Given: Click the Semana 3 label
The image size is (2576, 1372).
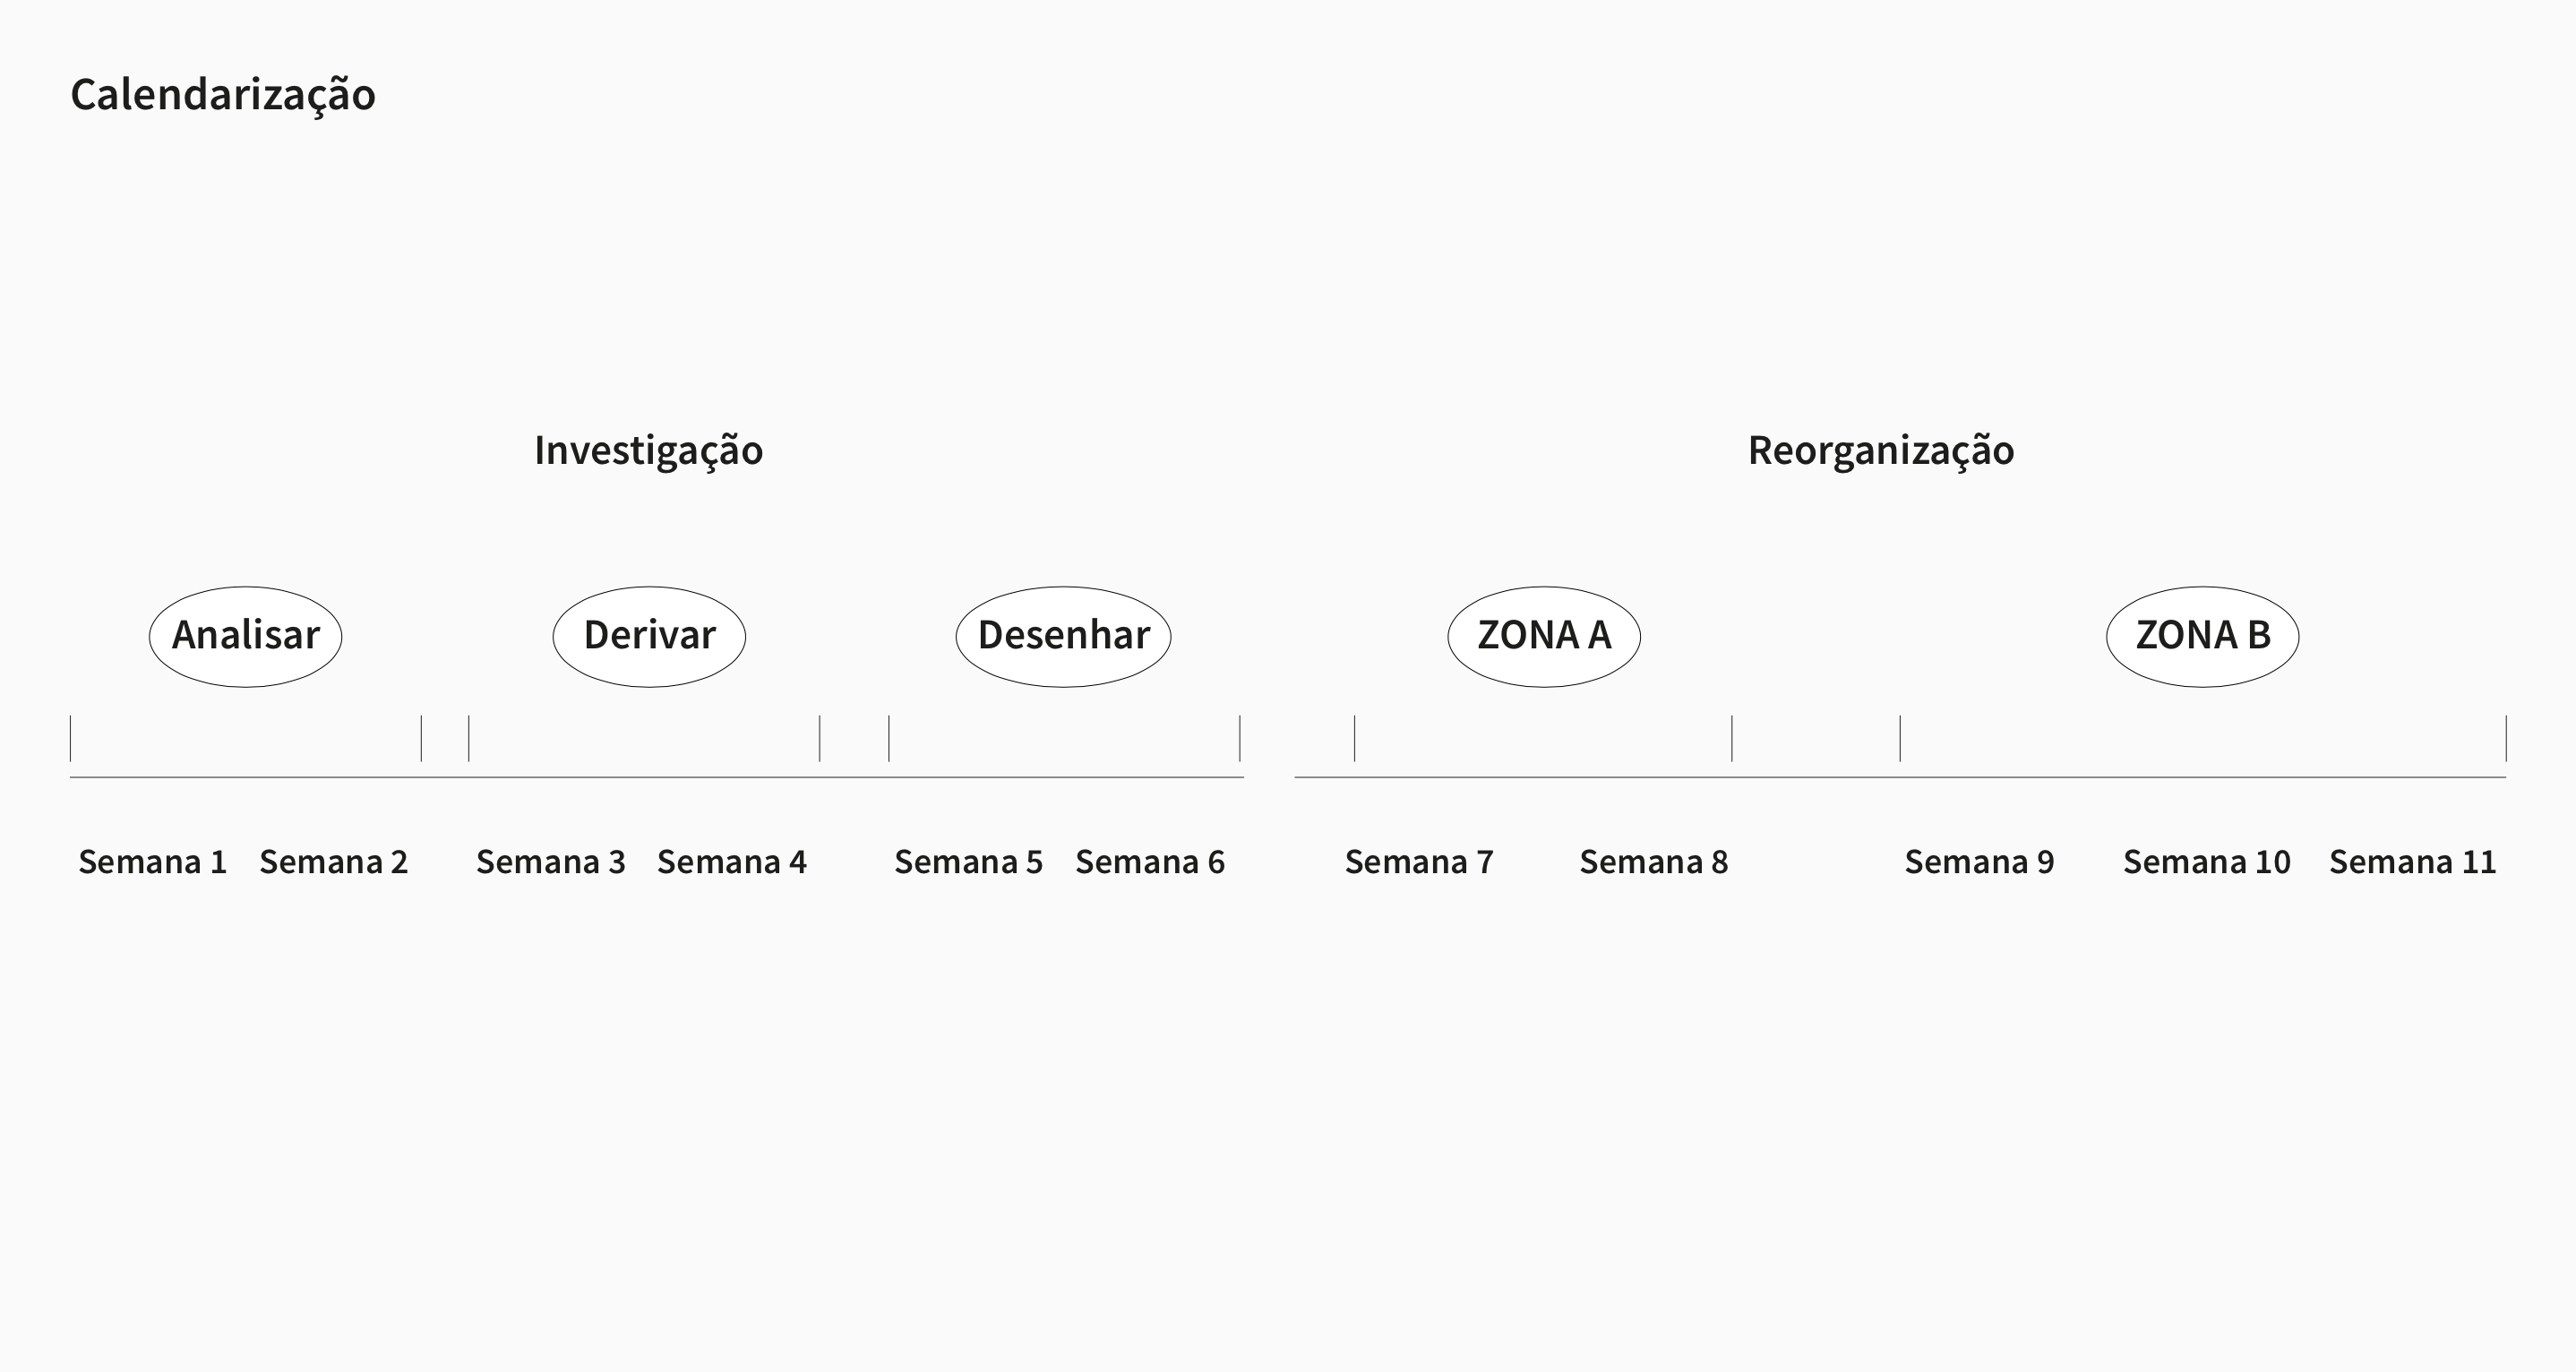Looking at the screenshot, I should pos(551,862).
